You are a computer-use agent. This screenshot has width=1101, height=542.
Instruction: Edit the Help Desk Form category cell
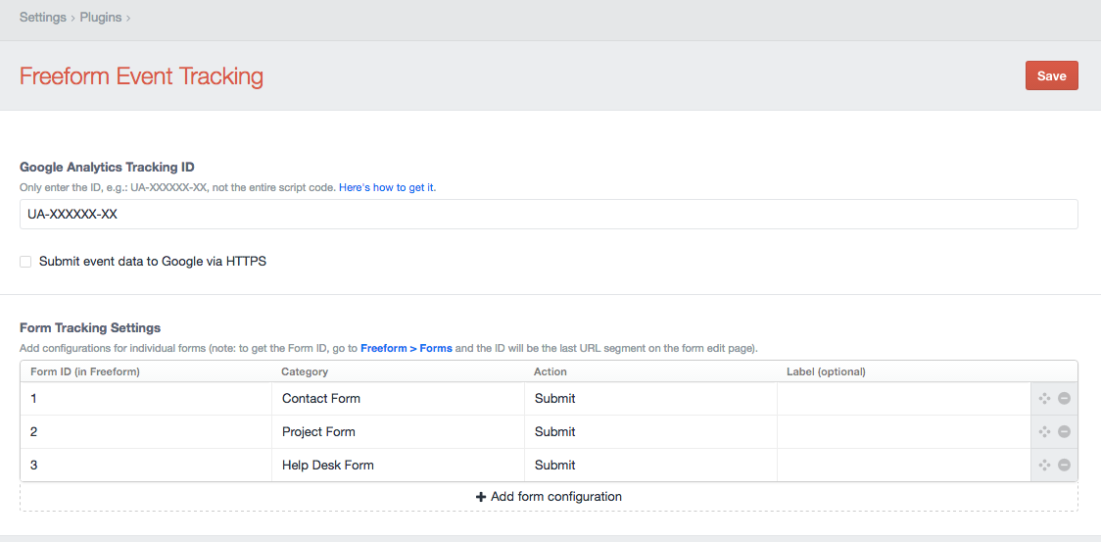coord(397,466)
